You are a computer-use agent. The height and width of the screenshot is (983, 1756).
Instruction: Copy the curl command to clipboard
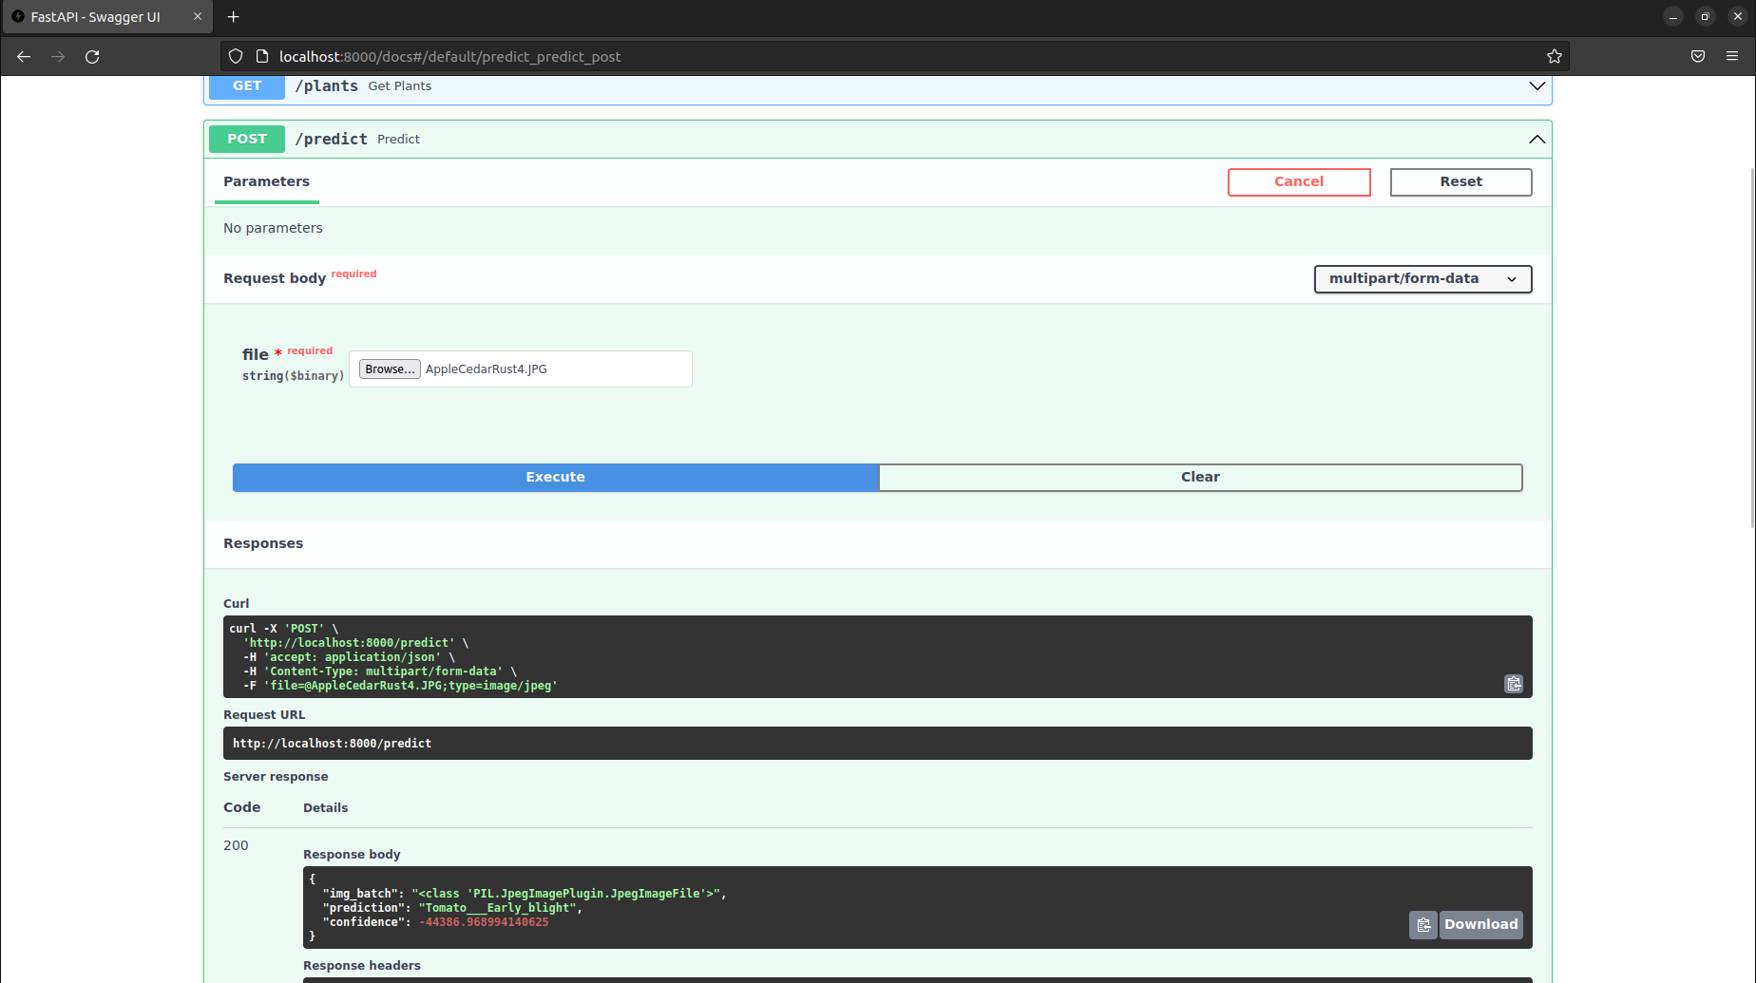point(1513,684)
